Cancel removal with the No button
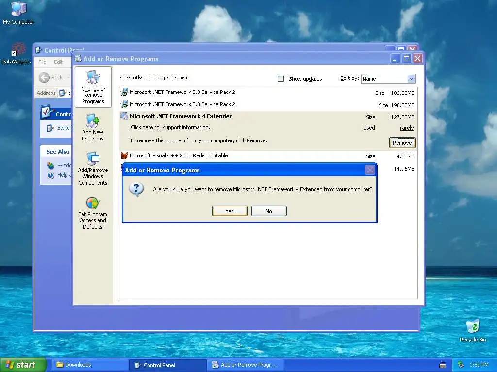Screen dimensions: 497x372 (x=269, y=211)
